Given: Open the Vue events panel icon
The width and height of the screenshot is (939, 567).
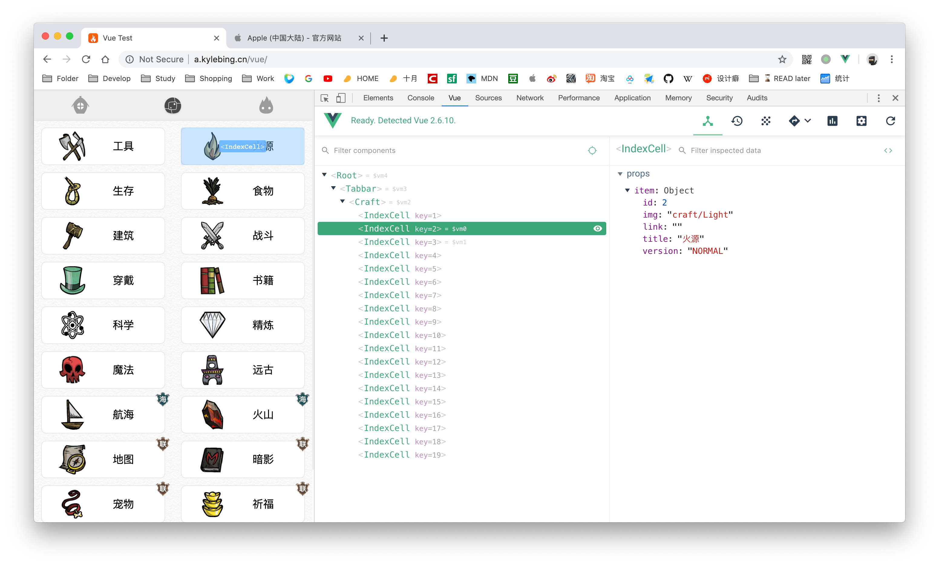Looking at the screenshot, I should [765, 121].
